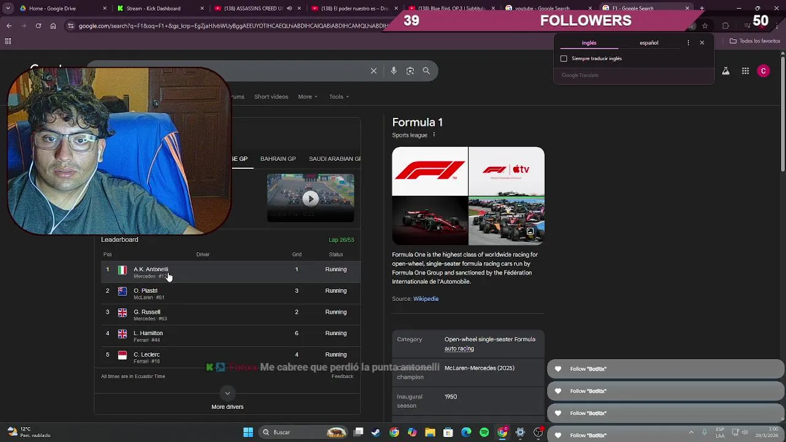Select the BAHRAIN GP race tab

click(x=278, y=158)
